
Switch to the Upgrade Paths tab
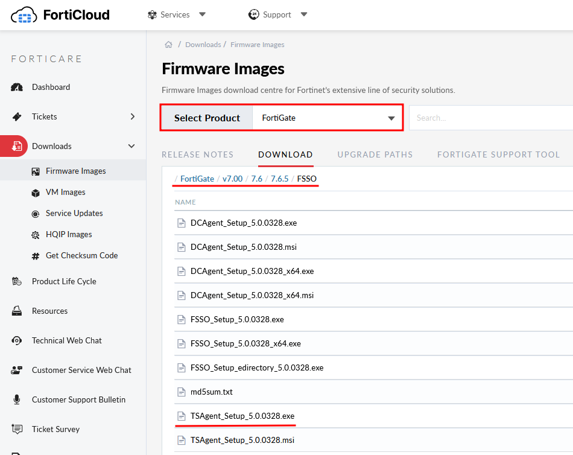(375, 154)
